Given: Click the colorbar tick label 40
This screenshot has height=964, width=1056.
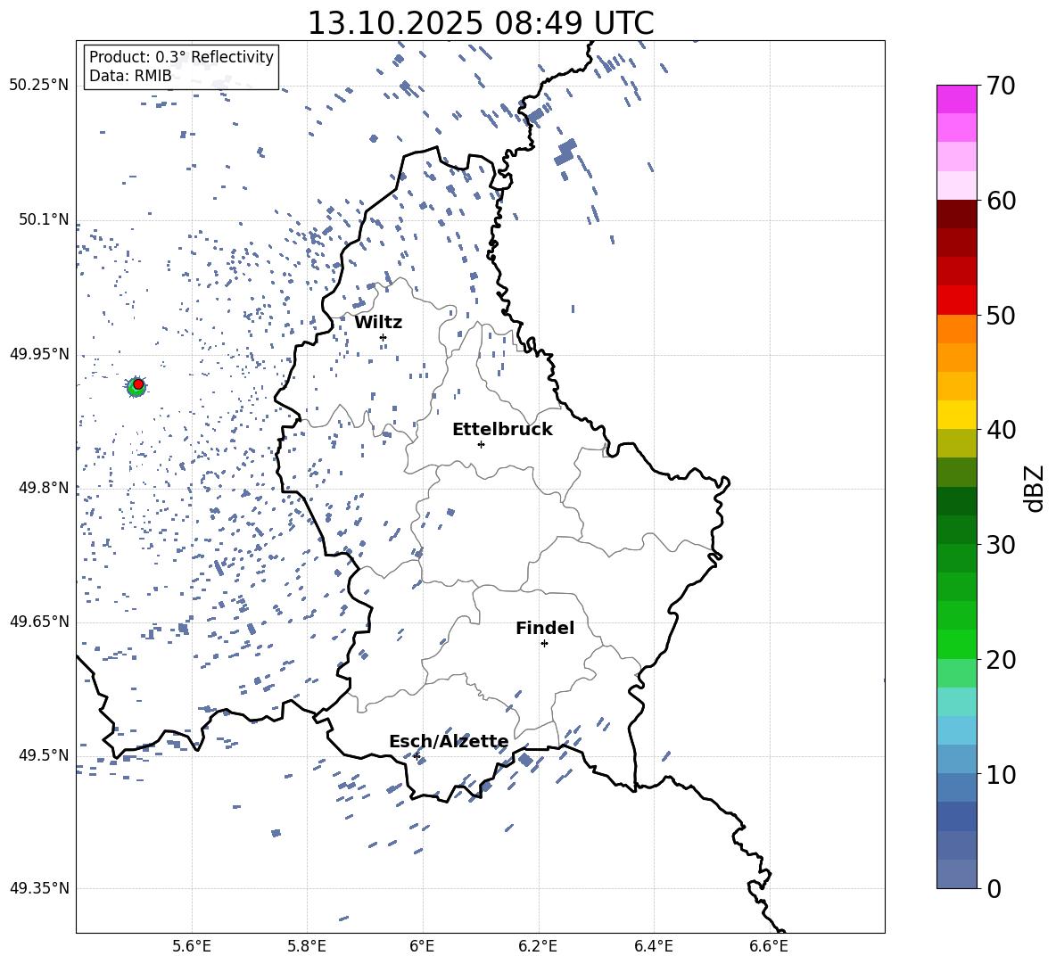Looking at the screenshot, I should (x=1001, y=430).
